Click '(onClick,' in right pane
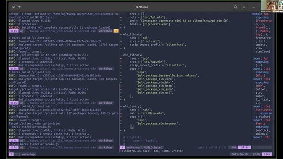The height and width of the screenshot is (159, 283). pos(263,130)
